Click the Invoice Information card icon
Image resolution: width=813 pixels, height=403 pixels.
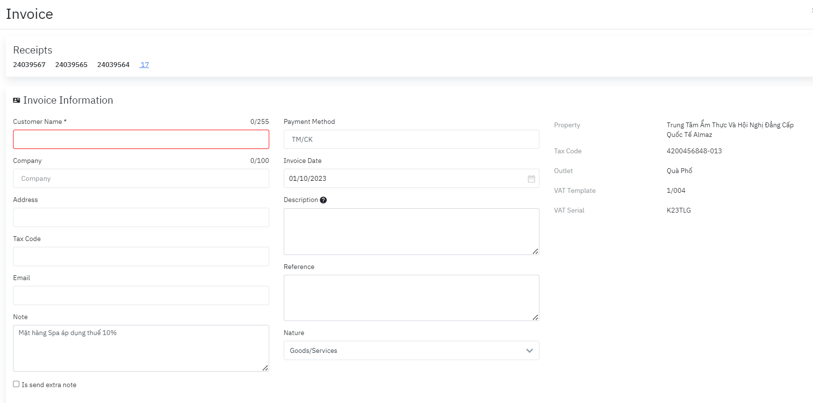(x=16, y=100)
